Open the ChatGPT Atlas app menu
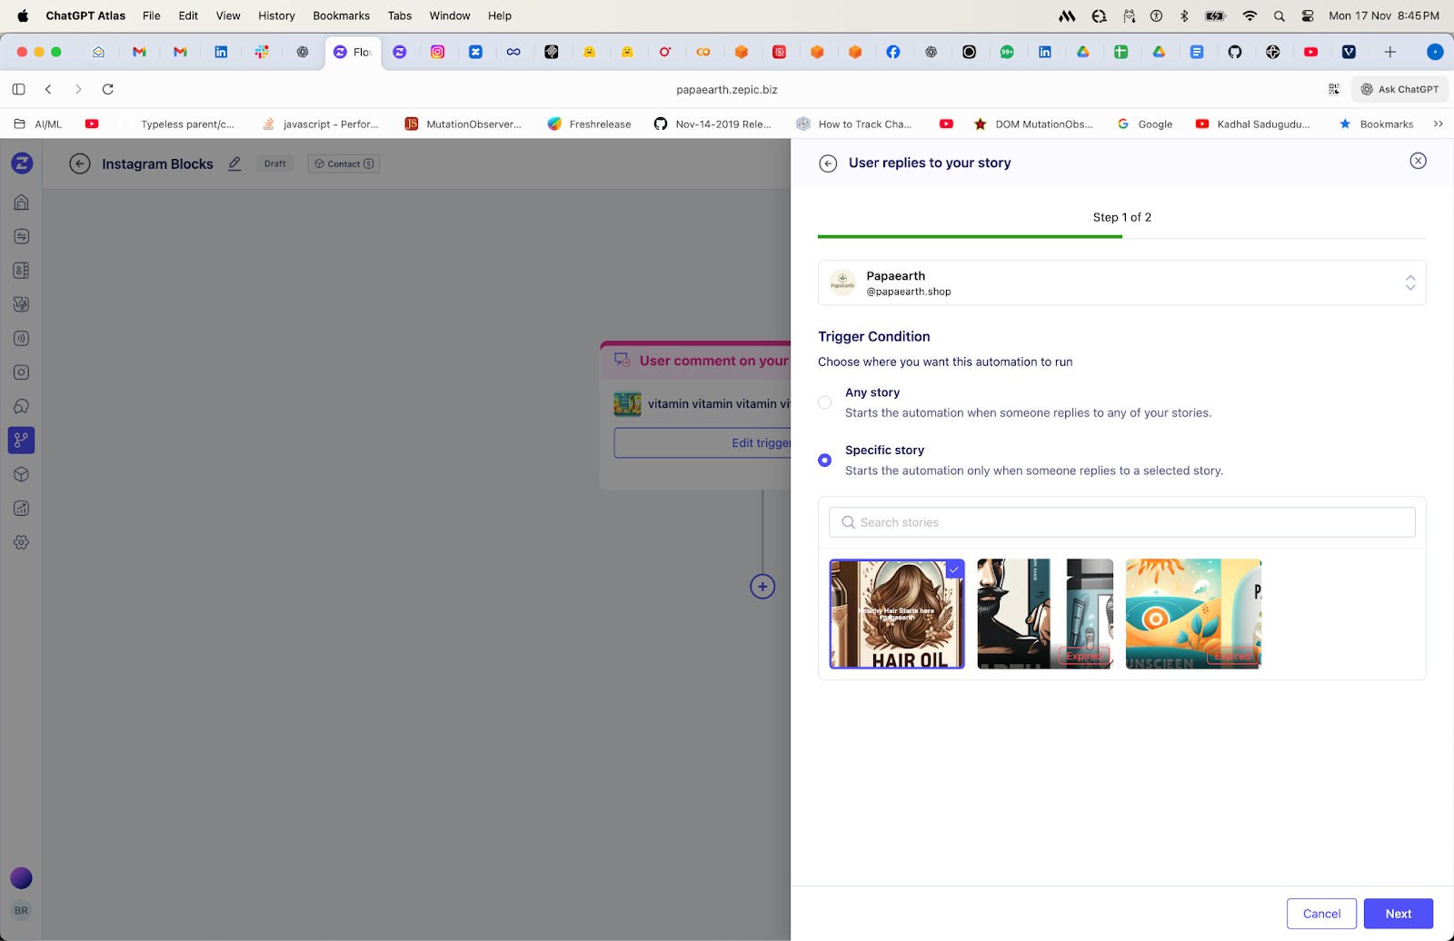 tap(85, 15)
